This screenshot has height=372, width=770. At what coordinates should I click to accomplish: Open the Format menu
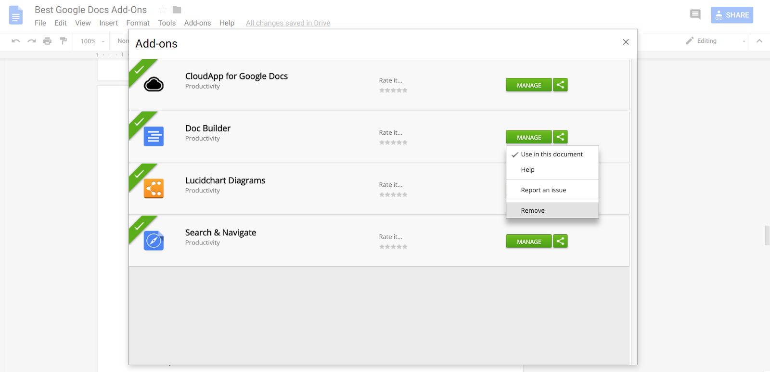pyautogui.click(x=138, y=23)
